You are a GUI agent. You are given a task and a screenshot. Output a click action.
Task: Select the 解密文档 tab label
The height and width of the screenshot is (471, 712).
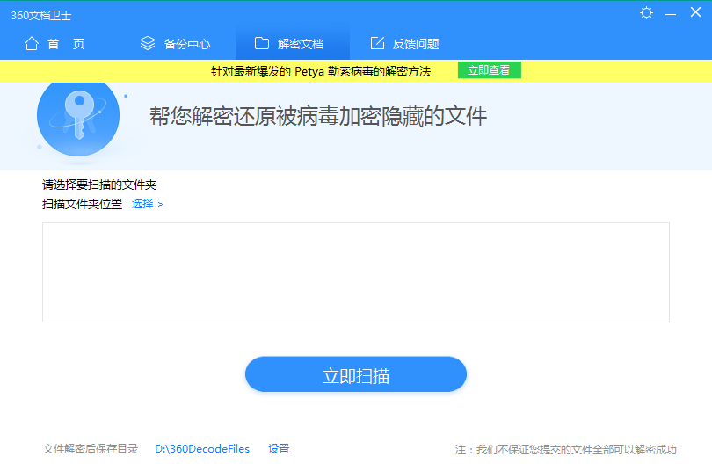click(x=301, y=44)
